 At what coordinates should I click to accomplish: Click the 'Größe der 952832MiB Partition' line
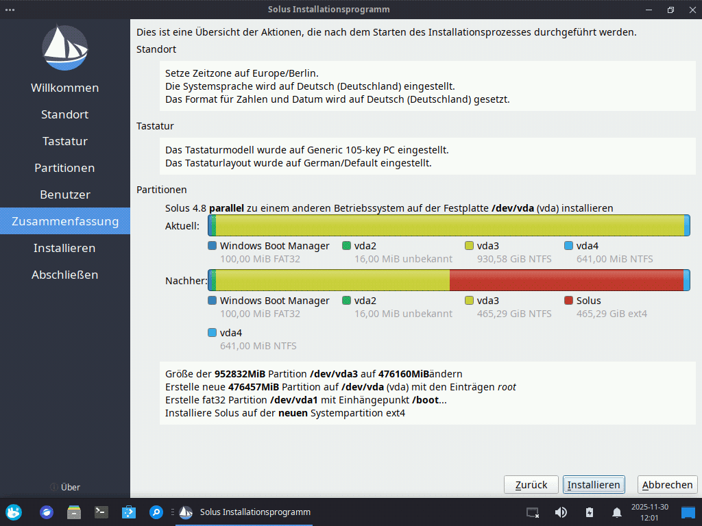click(313, 374)
